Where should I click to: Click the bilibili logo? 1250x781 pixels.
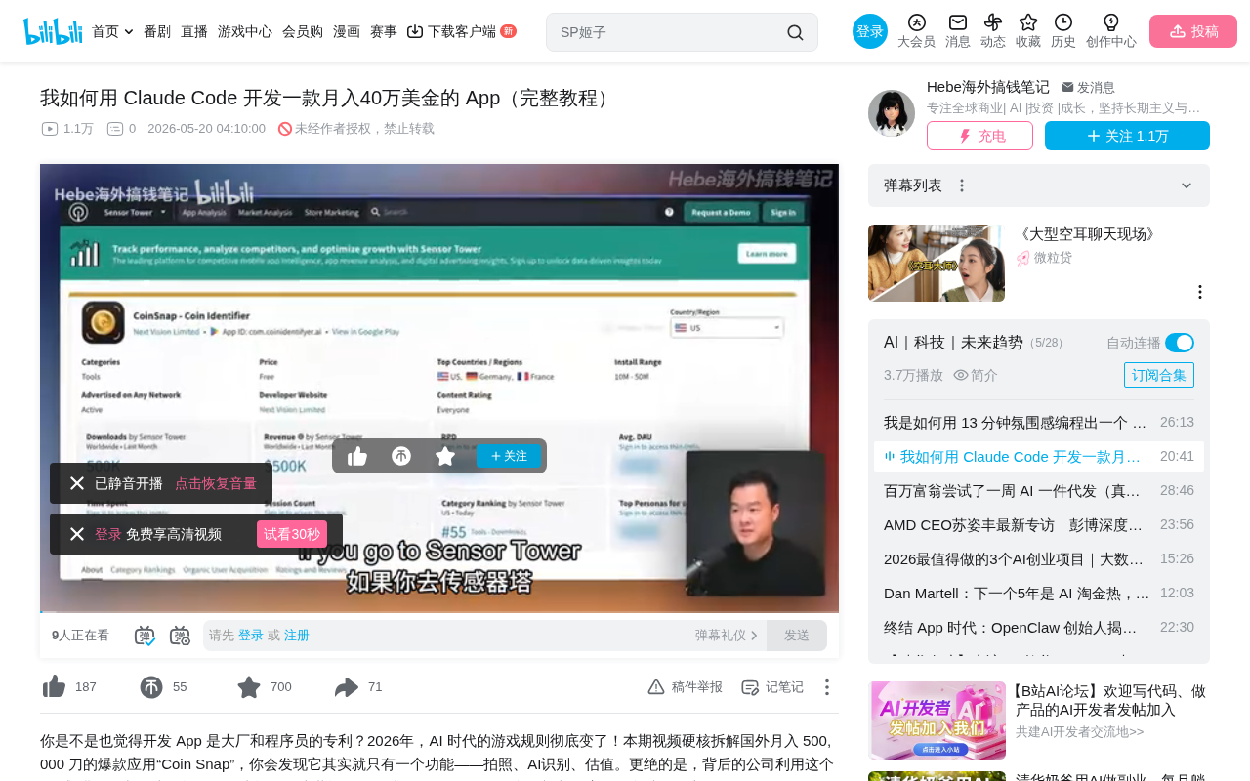pos(53,31)
